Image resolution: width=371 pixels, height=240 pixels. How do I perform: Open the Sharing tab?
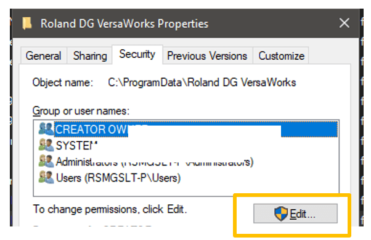pos(90,56)
